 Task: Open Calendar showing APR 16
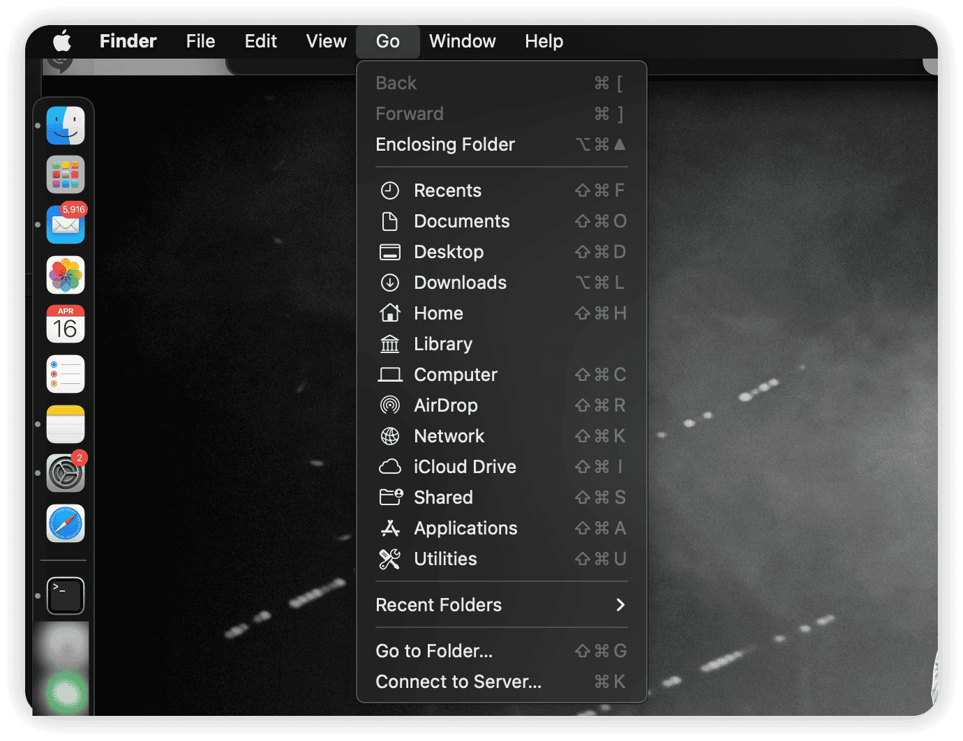coord(66,324)
